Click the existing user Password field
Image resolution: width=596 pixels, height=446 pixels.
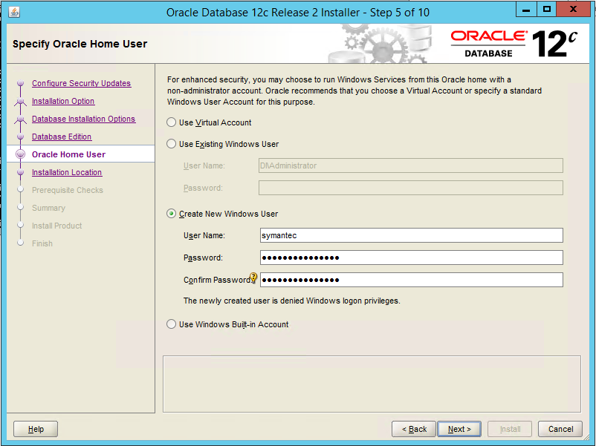click(410, 188)
